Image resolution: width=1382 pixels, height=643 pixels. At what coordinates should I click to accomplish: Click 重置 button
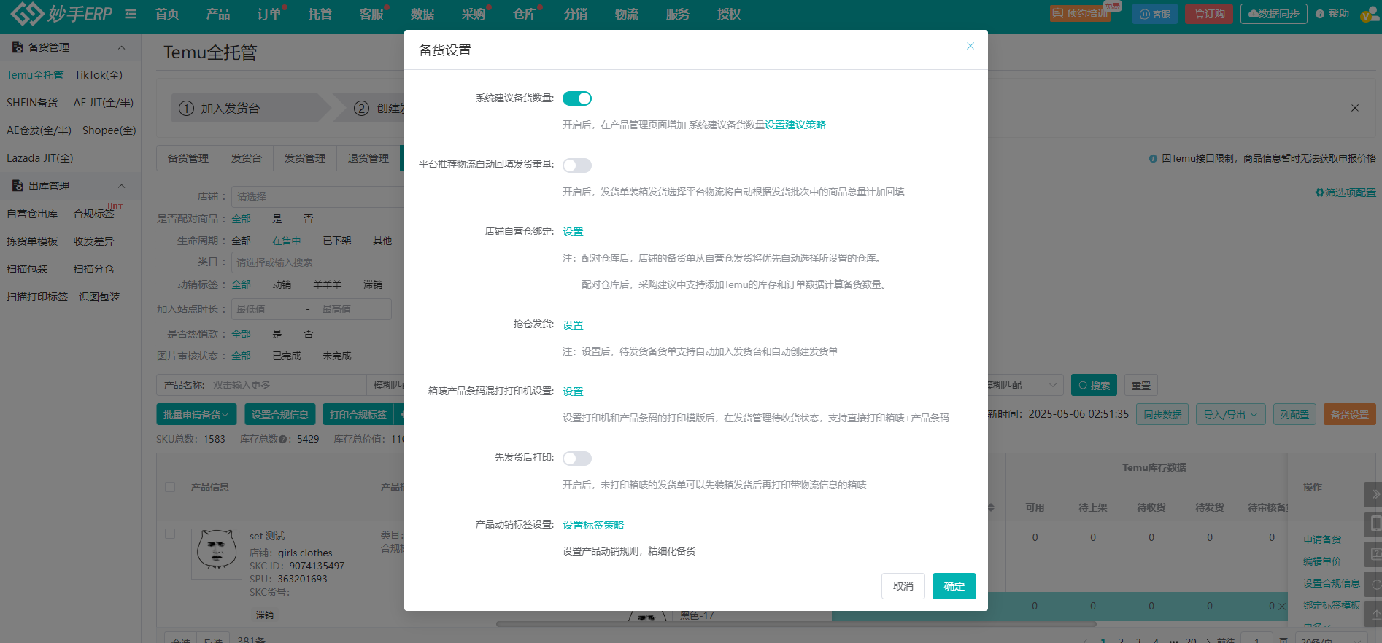point(1141,386)
